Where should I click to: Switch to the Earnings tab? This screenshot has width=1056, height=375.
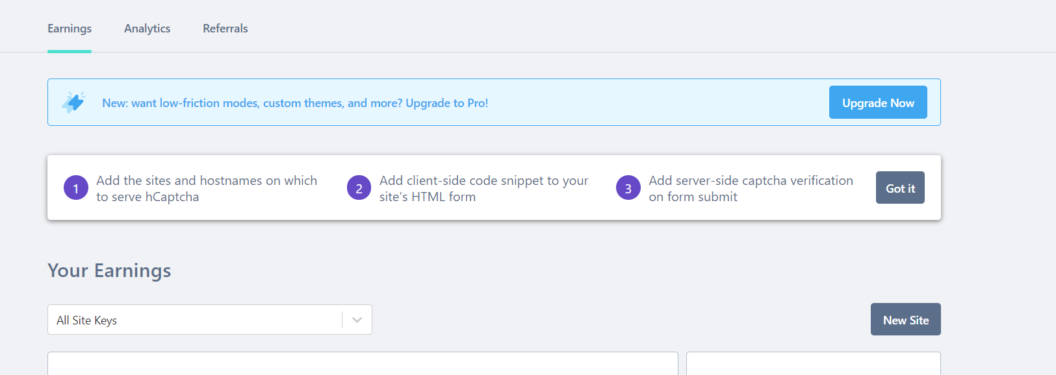pos(70,29)
